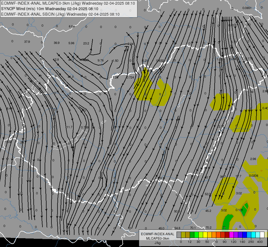Click legend tick label 12

[189, 242]
